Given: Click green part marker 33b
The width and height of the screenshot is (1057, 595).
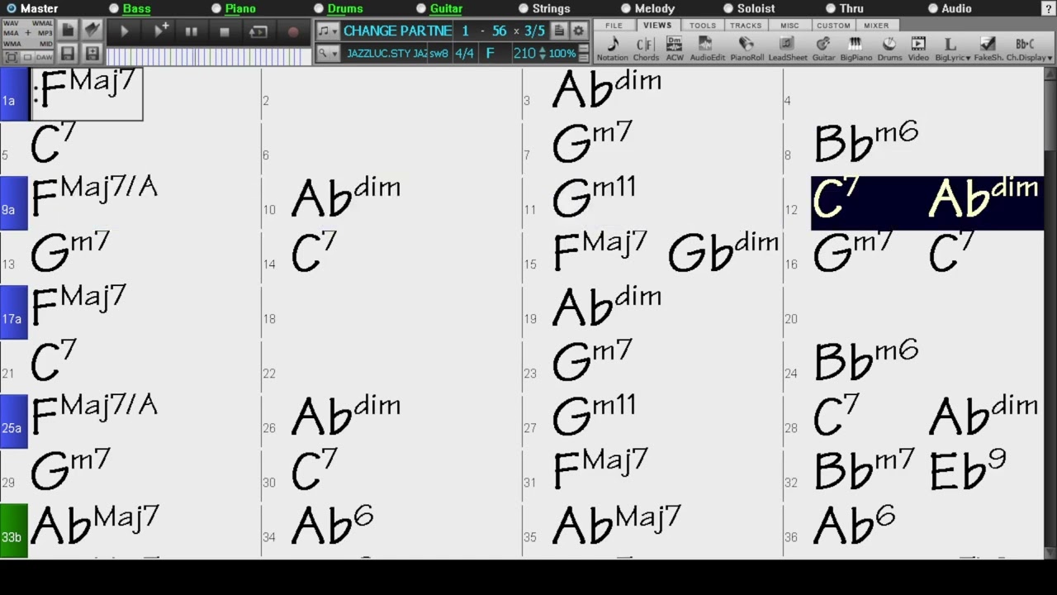Looking at the screenshot, I should 13,531.
